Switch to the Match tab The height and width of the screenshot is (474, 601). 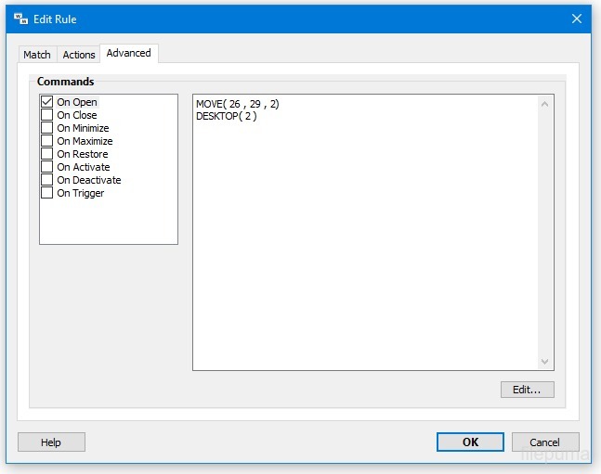[x=37, y=55]
